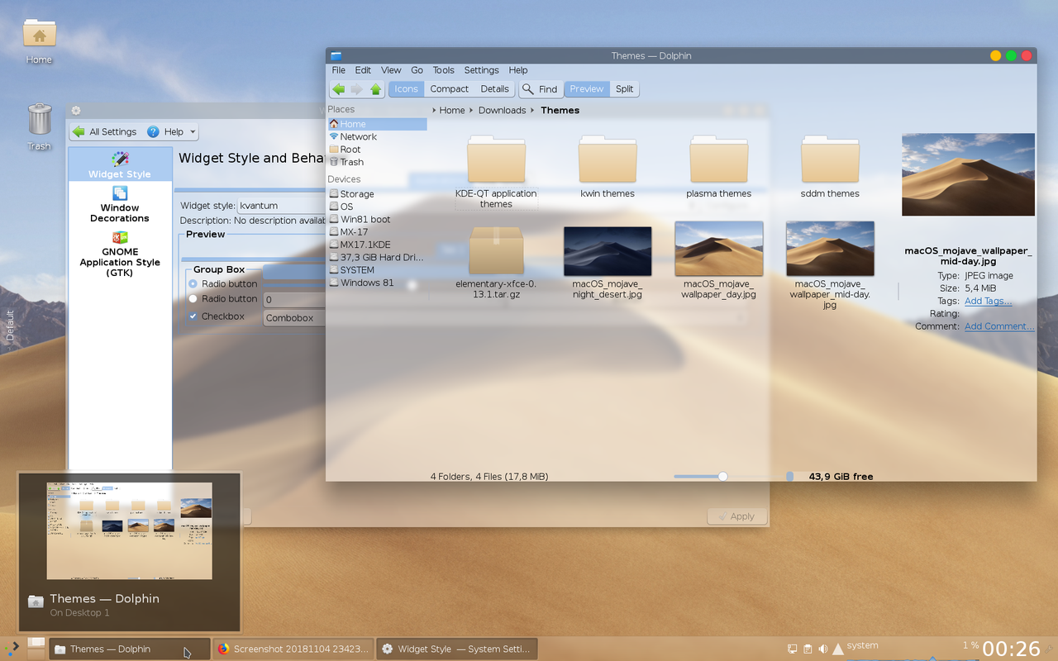The width and height of the screenshot is (1058, 661).
Task: Open the View menu in Dolphin
Action: tap(391, 70)
